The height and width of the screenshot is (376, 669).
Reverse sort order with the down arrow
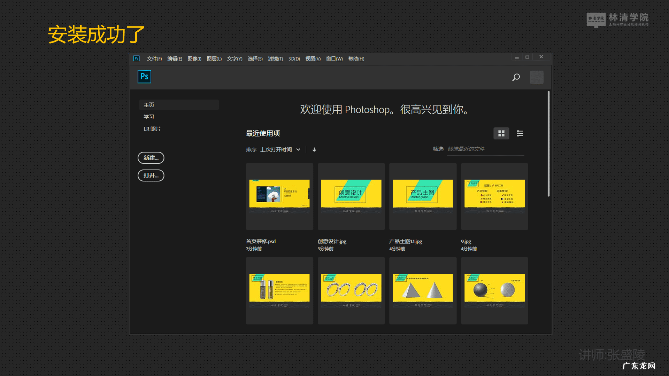point(314,150)
